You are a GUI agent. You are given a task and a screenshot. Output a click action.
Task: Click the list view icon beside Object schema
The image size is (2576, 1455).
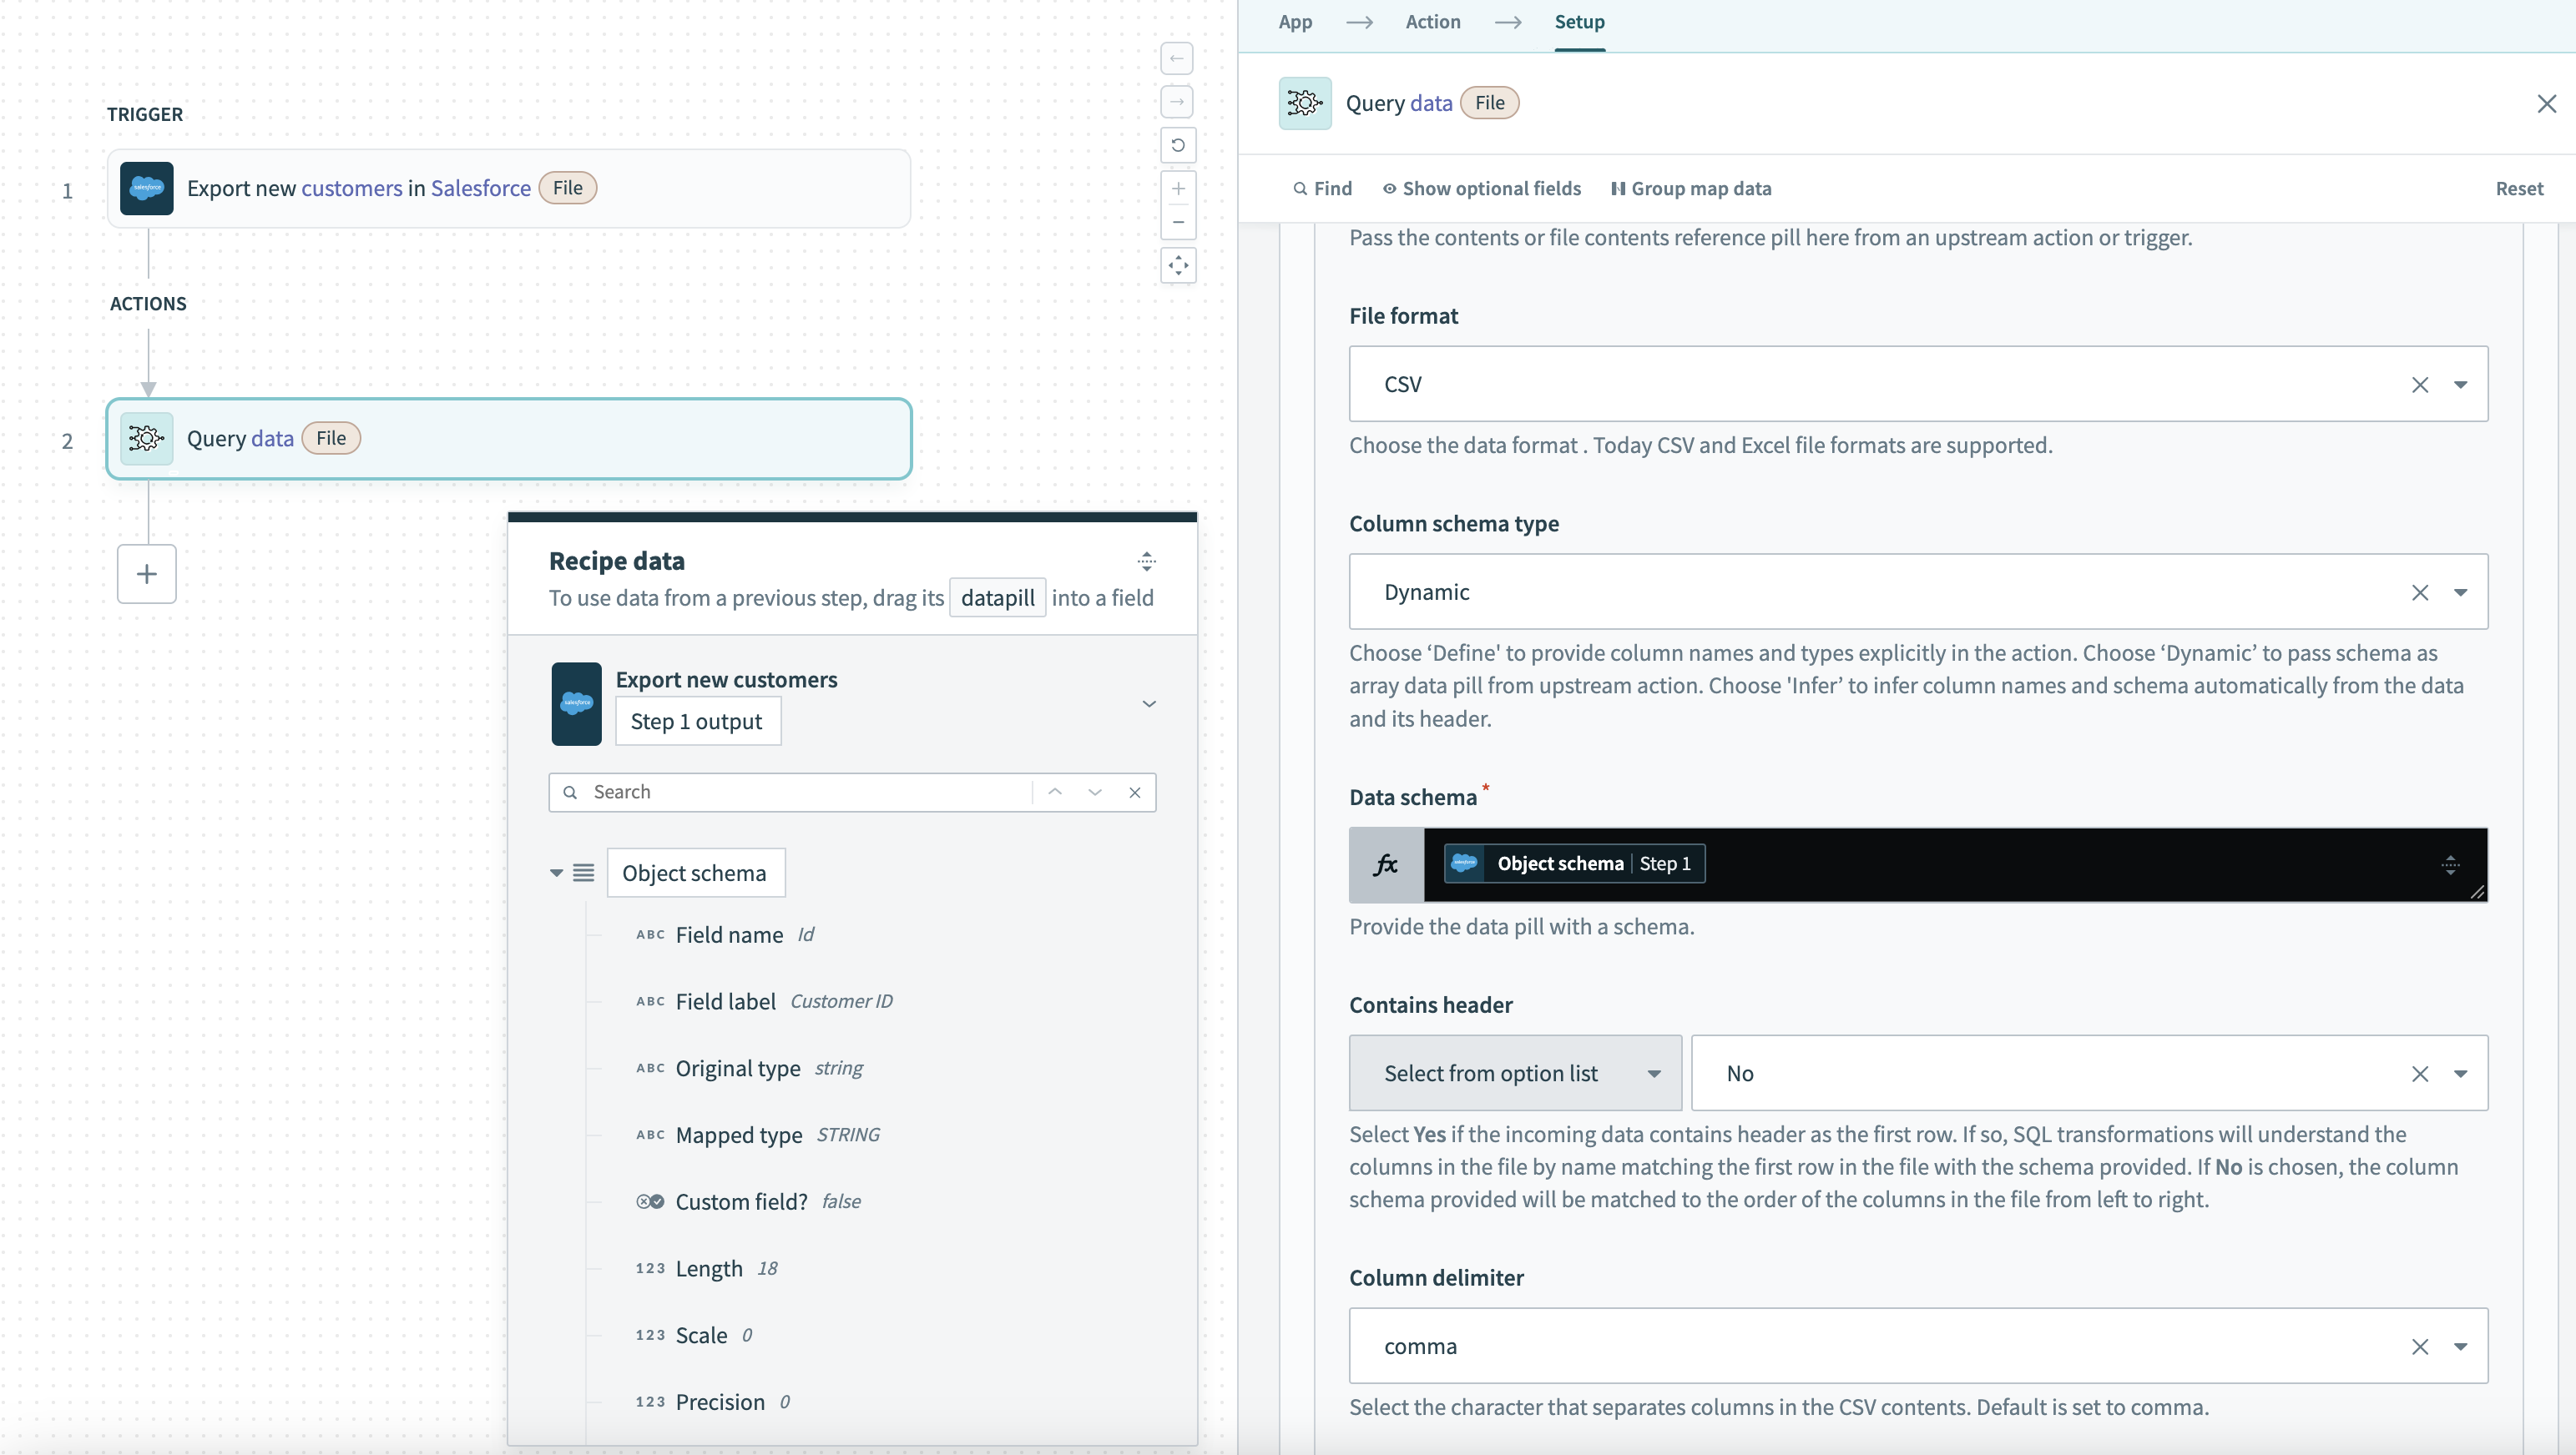[x=583, y=871]
